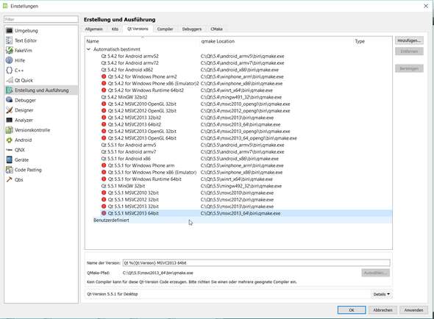Focus the Filter search field
Image resolution: width=434 pixels, height=319 pixels.
pos(41,19)
